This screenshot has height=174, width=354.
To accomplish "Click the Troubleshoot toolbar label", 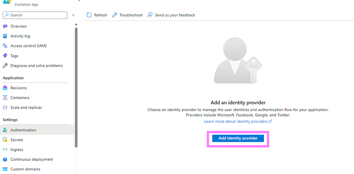I will click(x=131, y=15).
